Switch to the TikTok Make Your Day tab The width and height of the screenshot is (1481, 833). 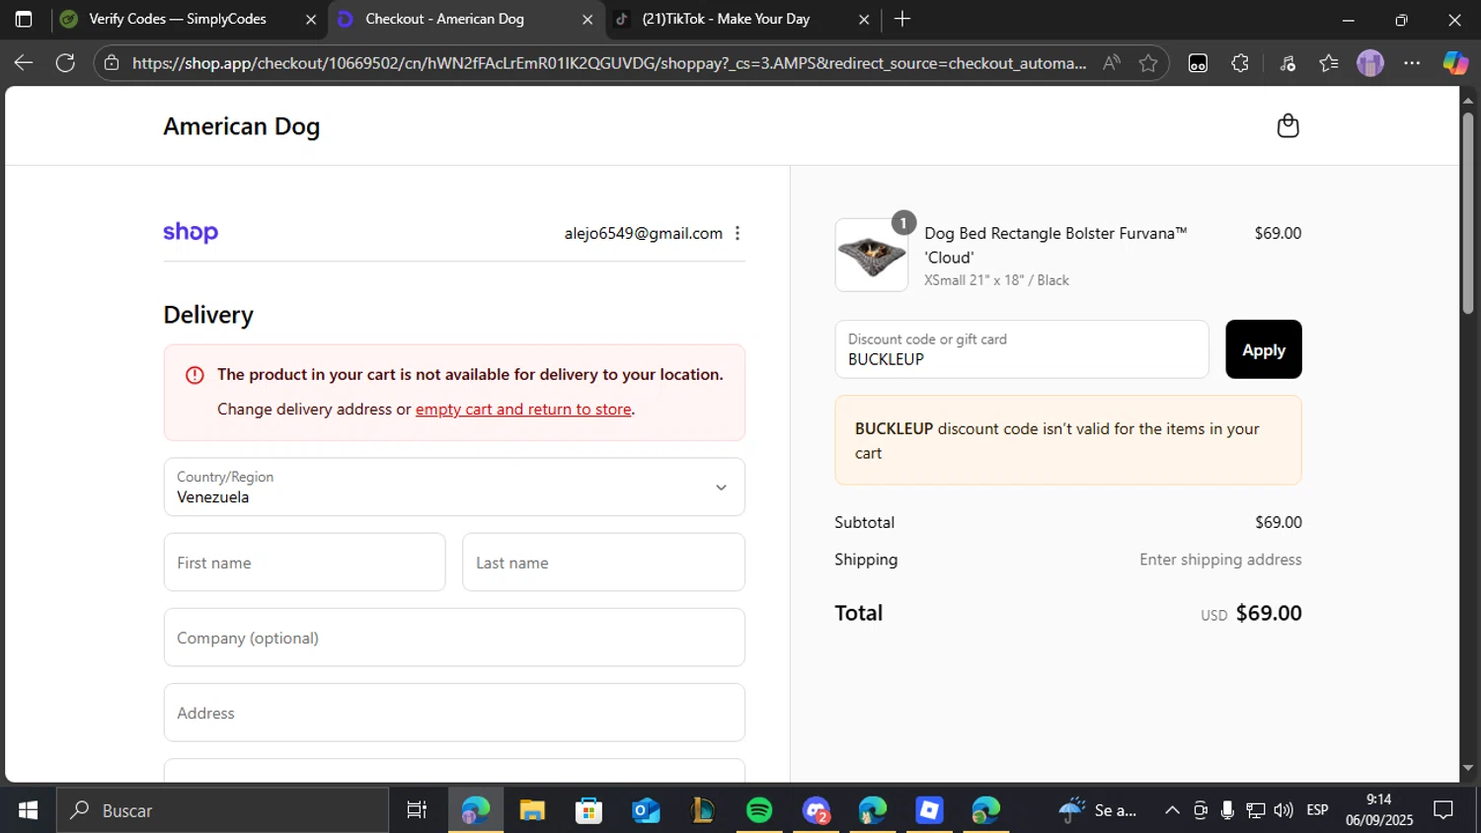tap(741, 19)
